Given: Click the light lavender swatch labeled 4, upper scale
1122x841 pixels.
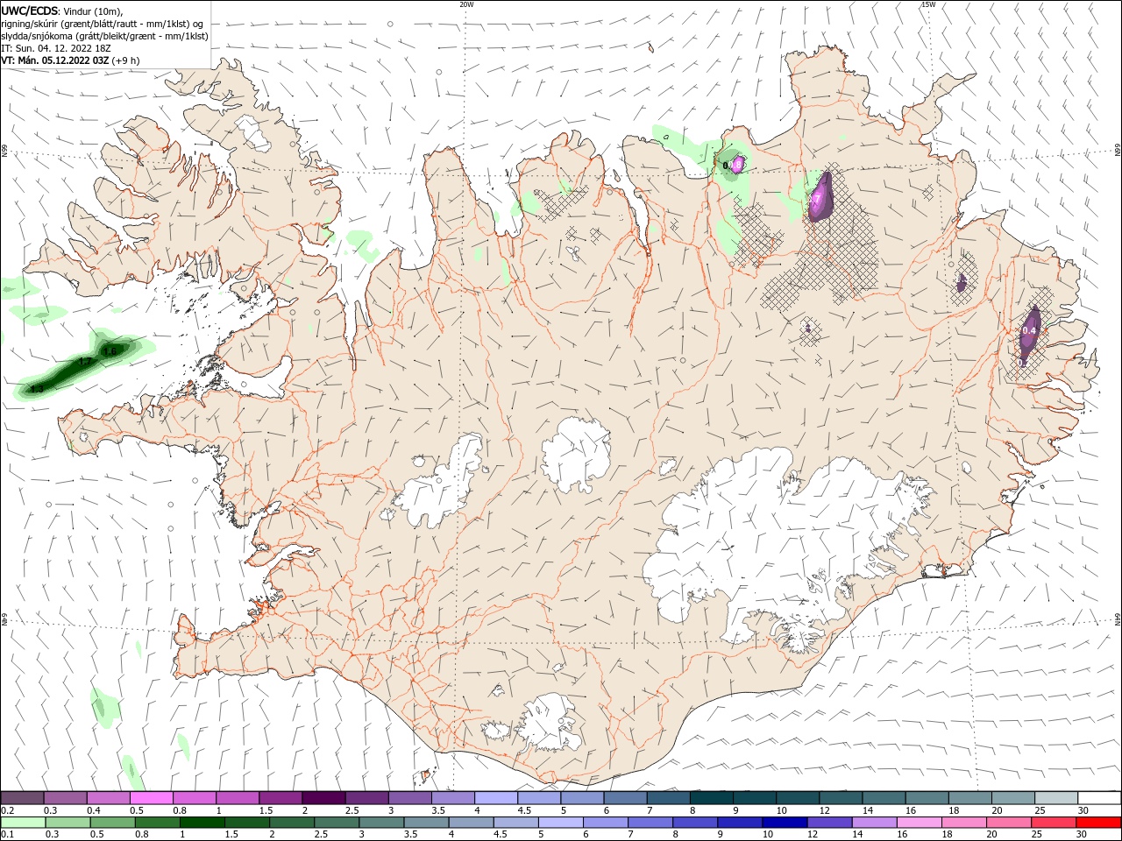Looking at the screenshot, I should coord(495,798).
